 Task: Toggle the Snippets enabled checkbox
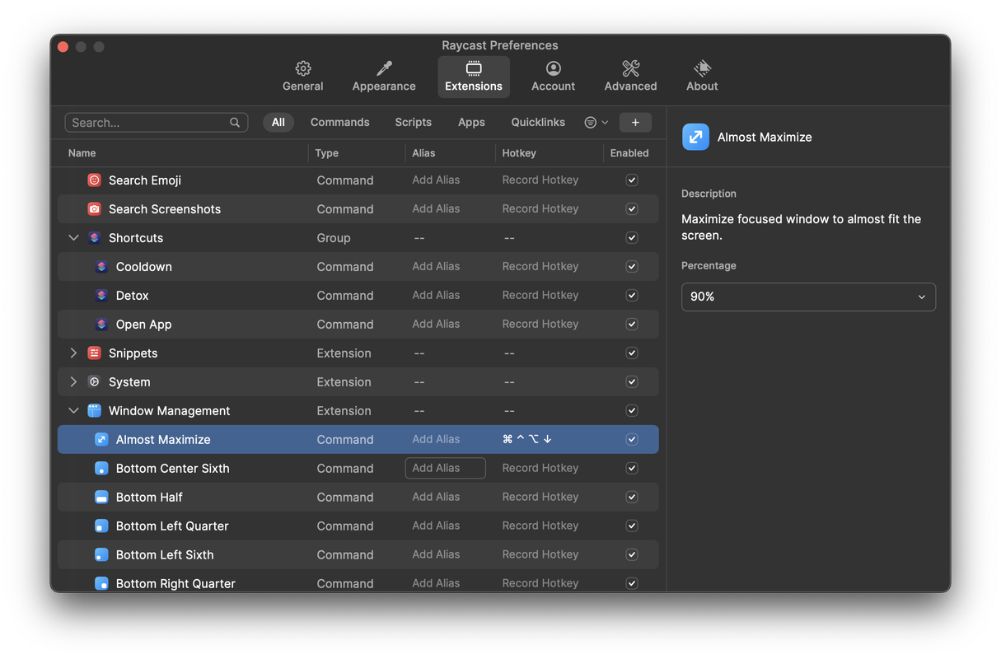632,353
